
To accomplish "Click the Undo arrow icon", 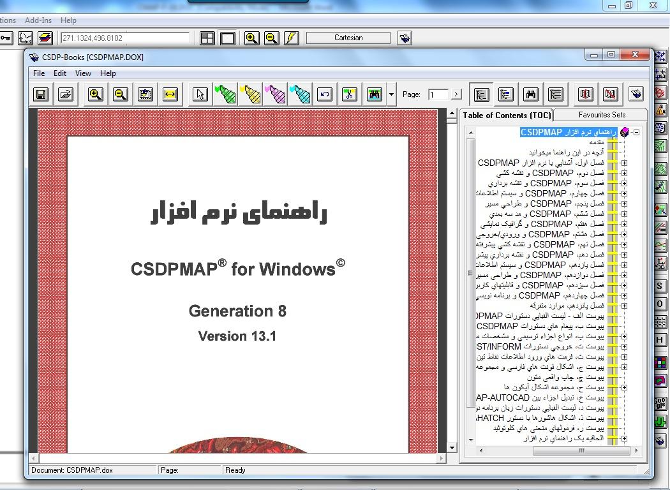I will (x=325, y=94).
